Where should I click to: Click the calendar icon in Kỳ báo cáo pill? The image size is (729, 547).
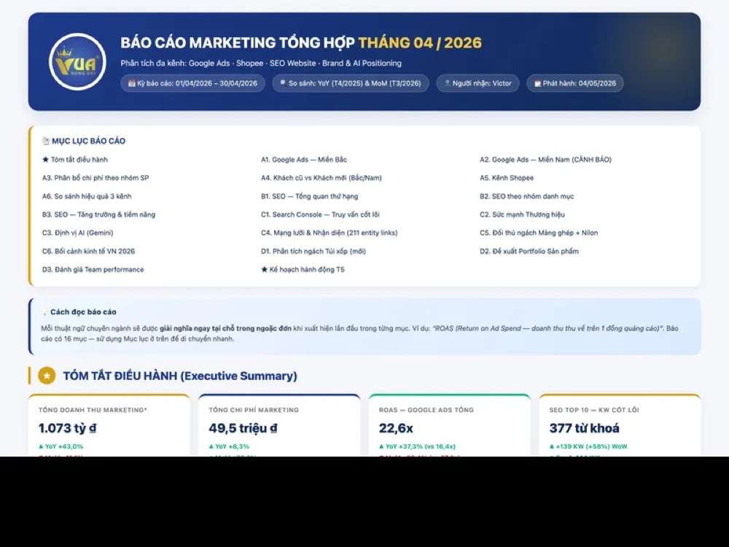pos(131,83)
